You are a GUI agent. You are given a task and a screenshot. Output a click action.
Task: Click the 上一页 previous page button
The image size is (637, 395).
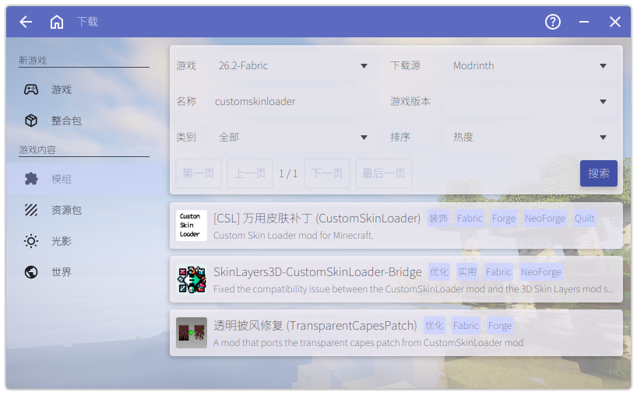pos(250,173)
